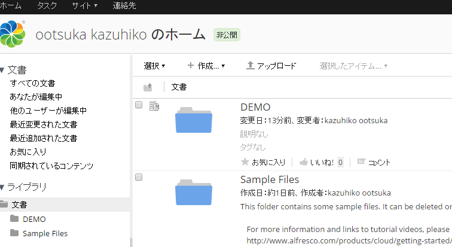This screenshot has height=247, width=452.
Task: Filter by お気に入り in sidebar
Action: tap(28, 152)
